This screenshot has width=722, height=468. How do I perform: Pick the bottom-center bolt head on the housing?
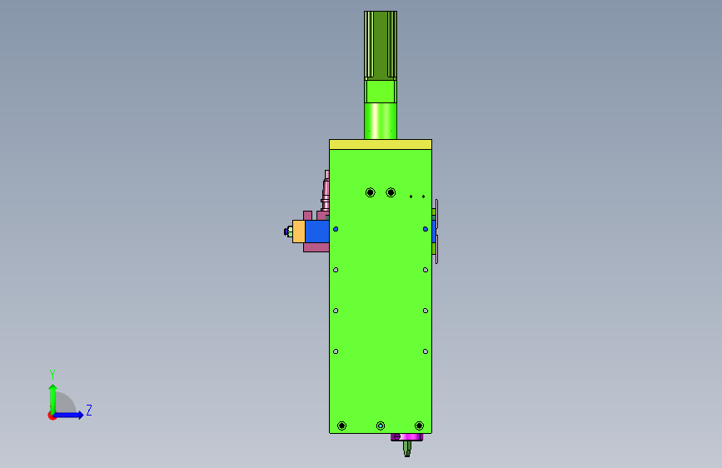point(381,426)
